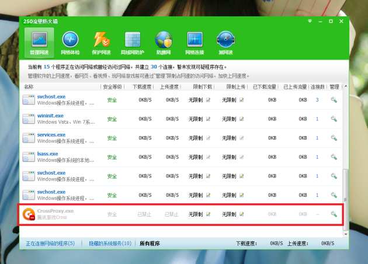The image size is (368, 264).
Task: Sort list by 已下载流量 column header
Action: pos(264,87)
